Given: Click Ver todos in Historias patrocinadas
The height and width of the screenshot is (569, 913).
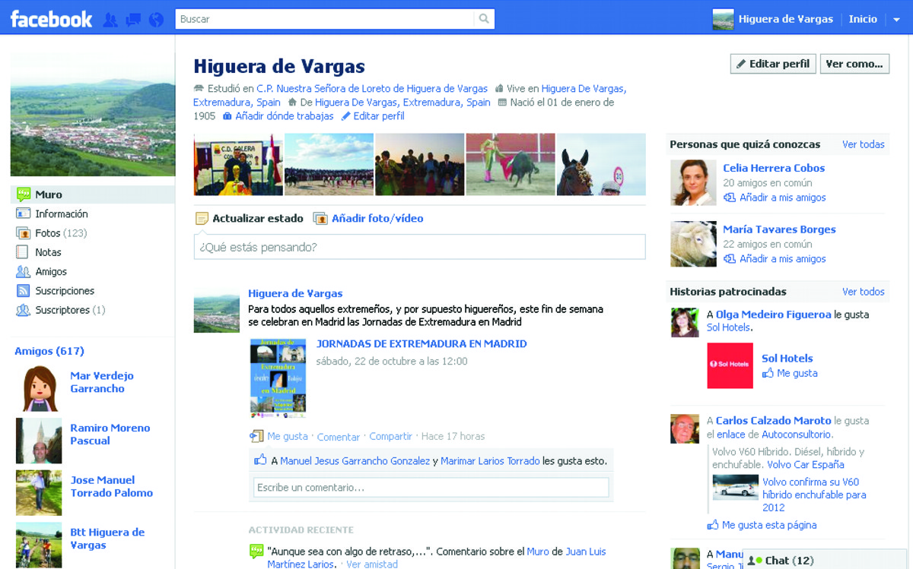Looking at the screenshot, I should pyautogui.click(x=864, y=292).
